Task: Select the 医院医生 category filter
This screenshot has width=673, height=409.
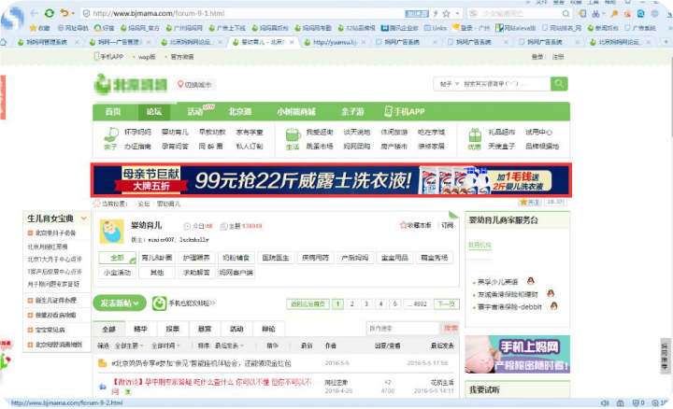Action: tap(275, 258)
